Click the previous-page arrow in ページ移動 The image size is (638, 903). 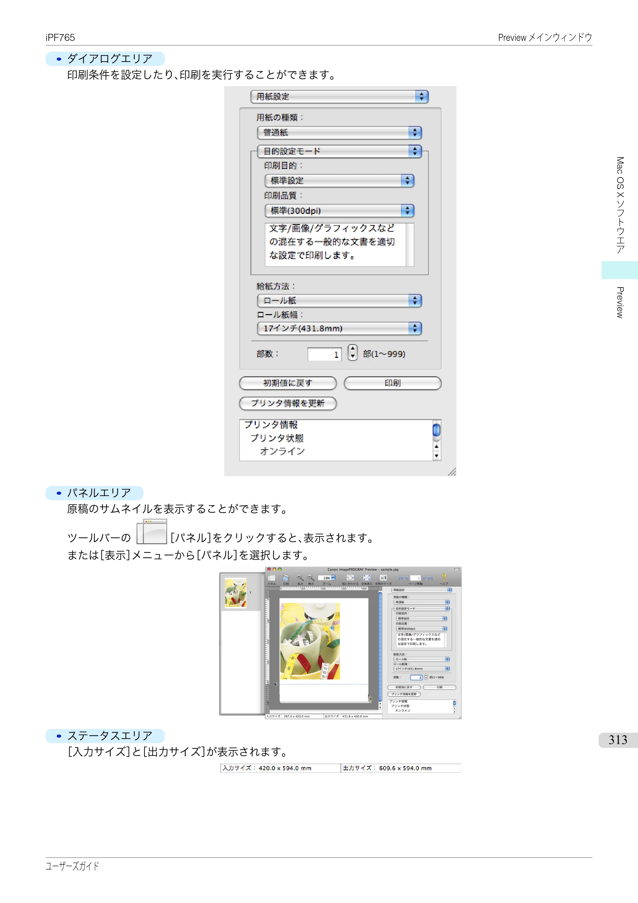click(x=407, y=578)
